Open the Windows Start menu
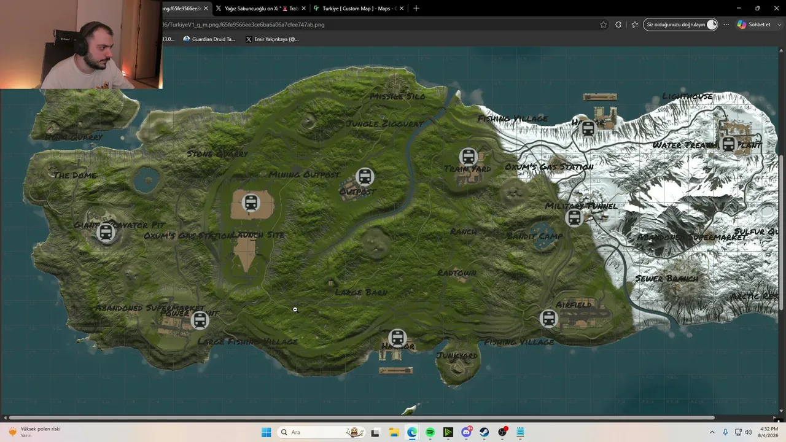 [266, 432]
